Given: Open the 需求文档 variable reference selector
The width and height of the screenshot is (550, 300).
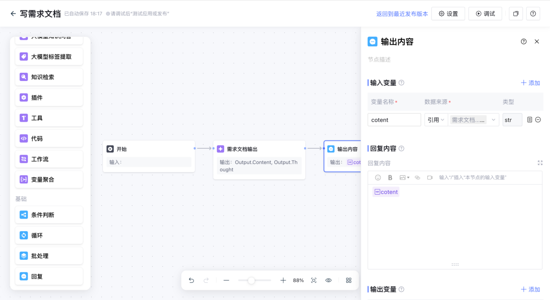Looking at the screenshot, I should tap(473, 119).
